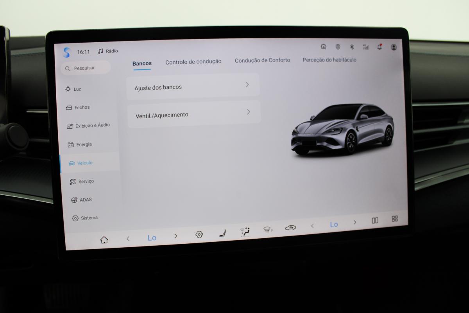
Task: Select Veículo in sidebar
Action: (90, 163)
